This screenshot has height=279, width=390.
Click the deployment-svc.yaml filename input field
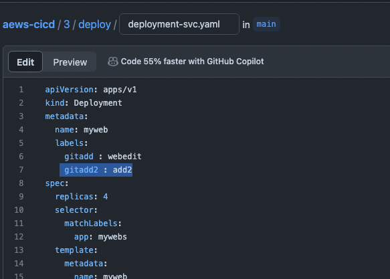click(179, 24)
